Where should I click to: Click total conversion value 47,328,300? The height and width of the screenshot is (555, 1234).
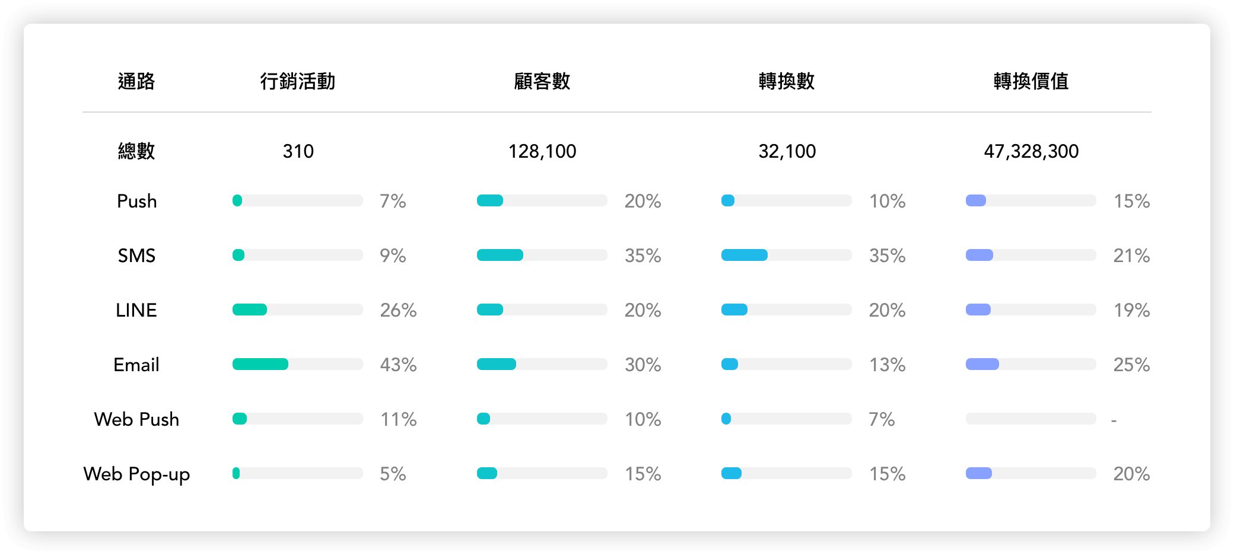(1031, 151)
